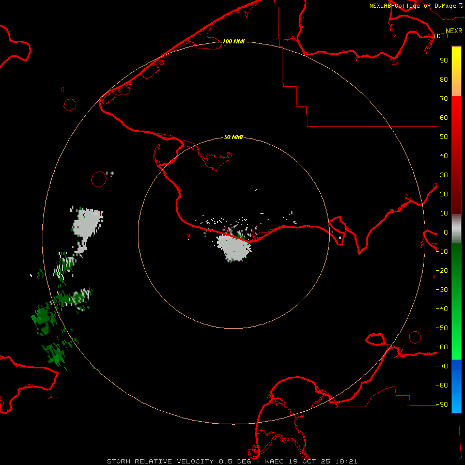
Task: Click the NEXR label at top right
Action: [454, 31]
